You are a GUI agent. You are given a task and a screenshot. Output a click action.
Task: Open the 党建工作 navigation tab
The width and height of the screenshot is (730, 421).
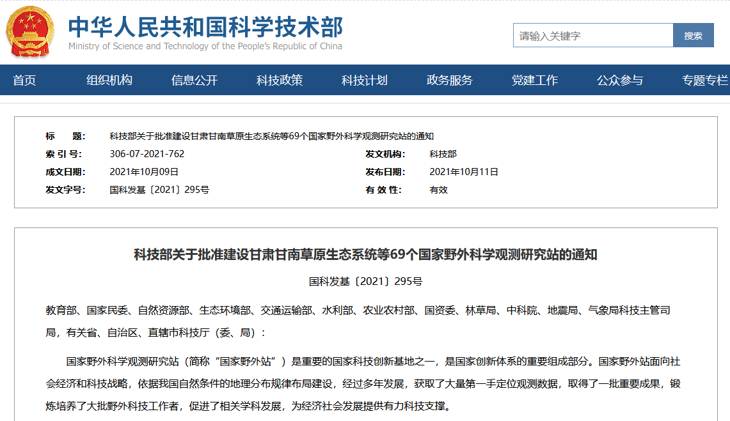535,80
